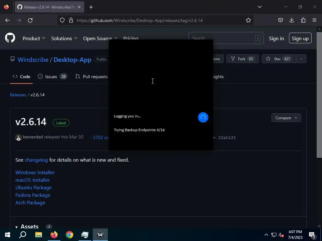Open Windows taskbar search
322x241 pixels.
pyautogui.click(x=23, y=235)
